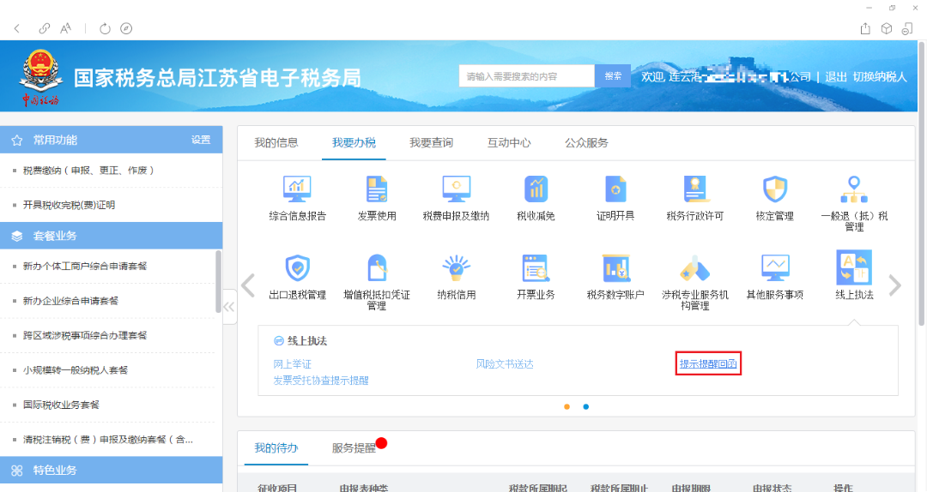Click the search content input field
Screen dimensions: 927x492
coord(526,76)
